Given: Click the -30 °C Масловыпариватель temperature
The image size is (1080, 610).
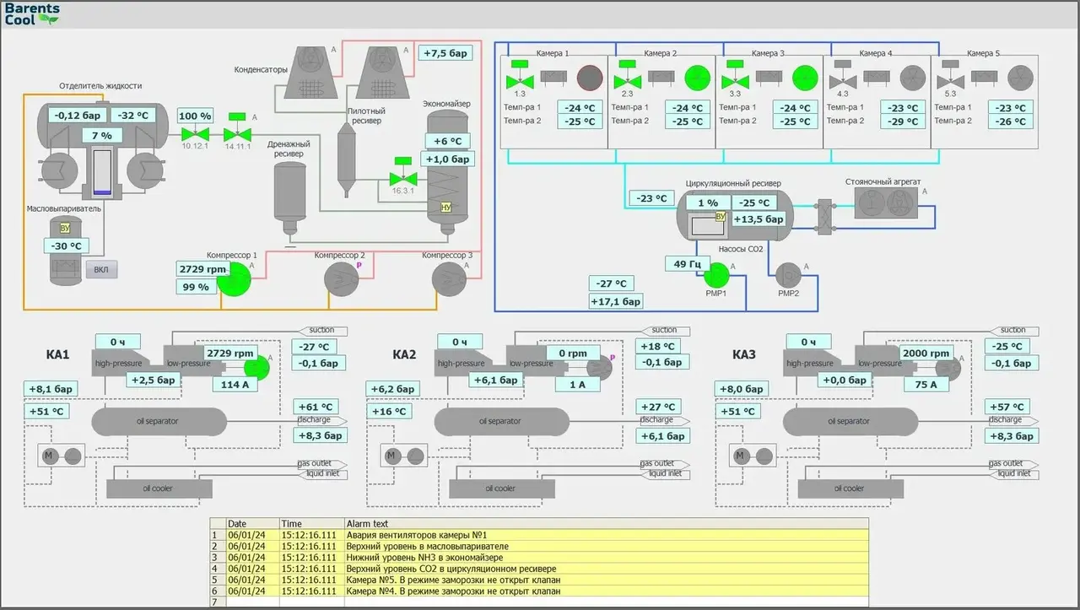Looking at the screenshot, I should 67,246.
